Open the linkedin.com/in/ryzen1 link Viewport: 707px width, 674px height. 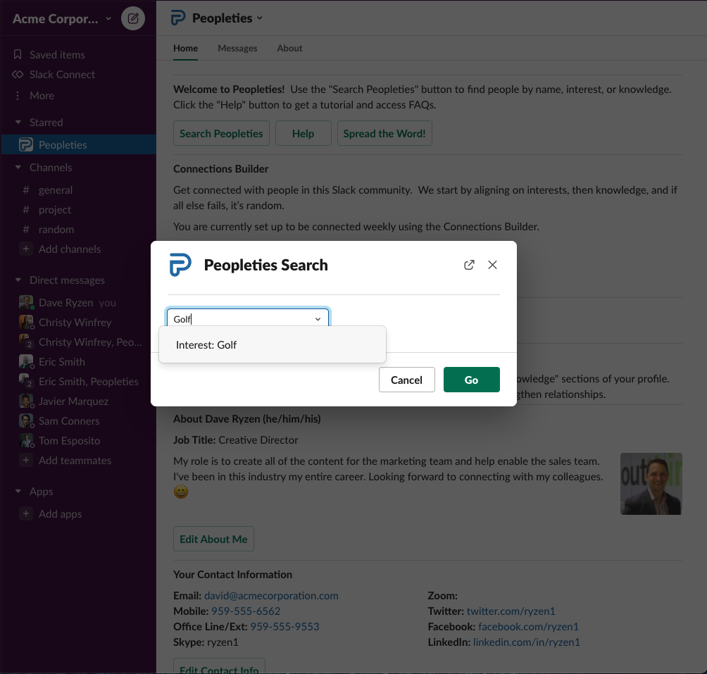[527, 642]
